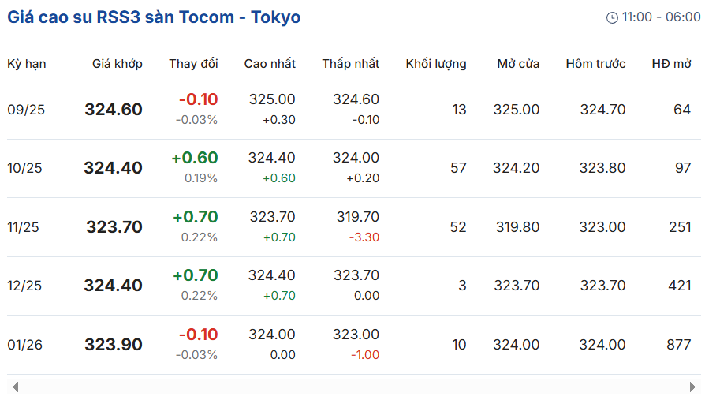Click the Hôm trước column header
Viewport: 720px width, 400px height.
pyautogui.click(x=595, y=64)
